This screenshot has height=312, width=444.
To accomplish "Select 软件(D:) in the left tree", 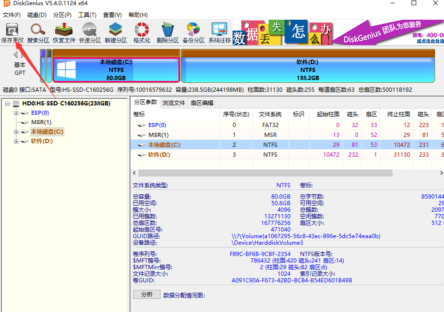I will (x=42, y=141).
